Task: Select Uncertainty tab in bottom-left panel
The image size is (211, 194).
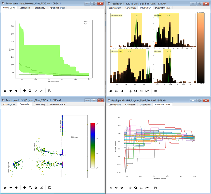Action: [40, 104]
